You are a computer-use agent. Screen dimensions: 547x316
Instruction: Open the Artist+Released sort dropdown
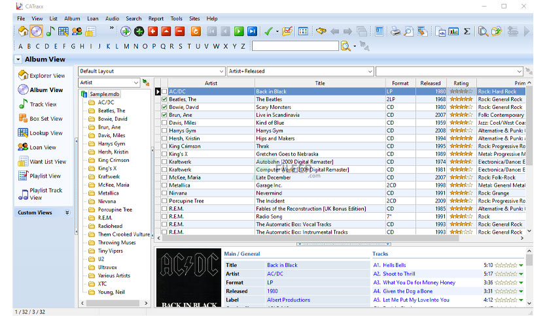(x=370, y=71)
